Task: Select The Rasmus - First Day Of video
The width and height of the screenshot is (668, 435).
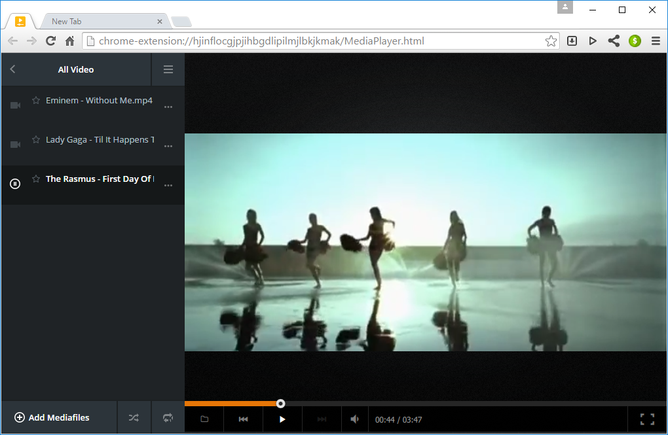Action: (x=100, y=179)
